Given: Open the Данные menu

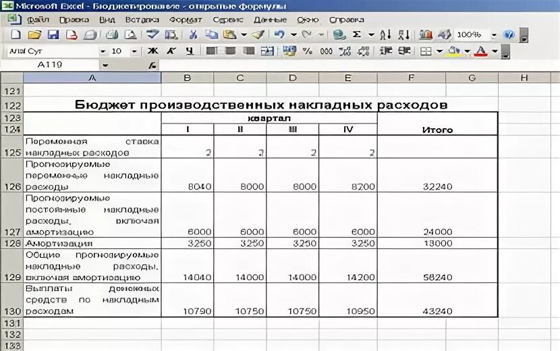Looking at the screenshot, I should (x=270, y=20).
